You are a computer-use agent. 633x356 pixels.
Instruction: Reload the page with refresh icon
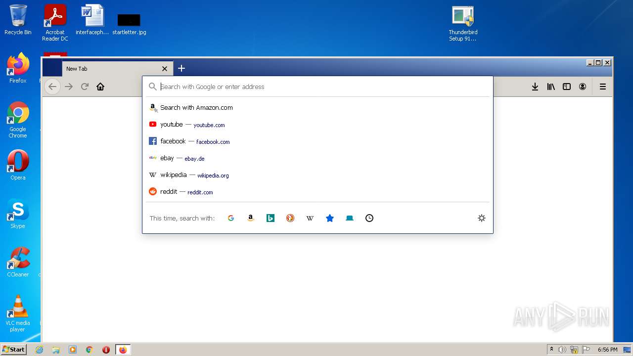tap(85, 87)
